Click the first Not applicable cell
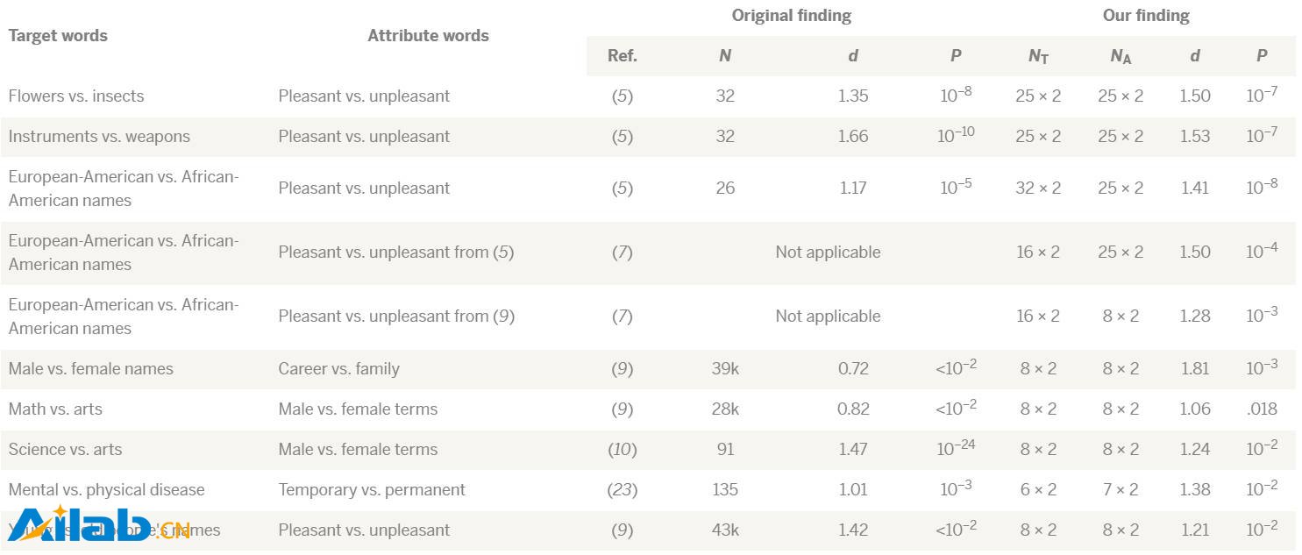Viewport: 1302px width, 555px height. [828, 253]
